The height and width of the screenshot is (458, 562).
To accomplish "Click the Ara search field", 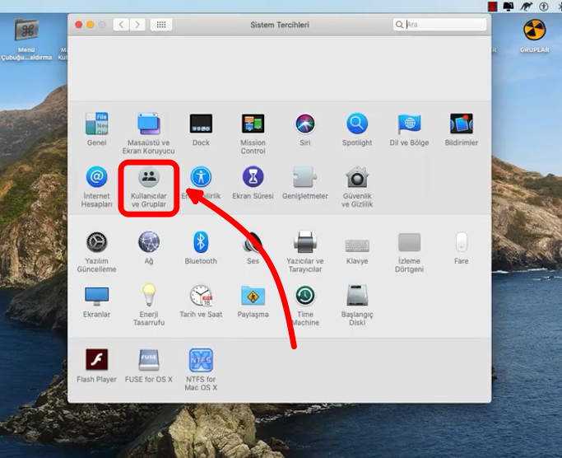I will click(444, 25).
